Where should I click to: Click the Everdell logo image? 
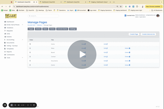pyautogui.click(x=11, y=16)
